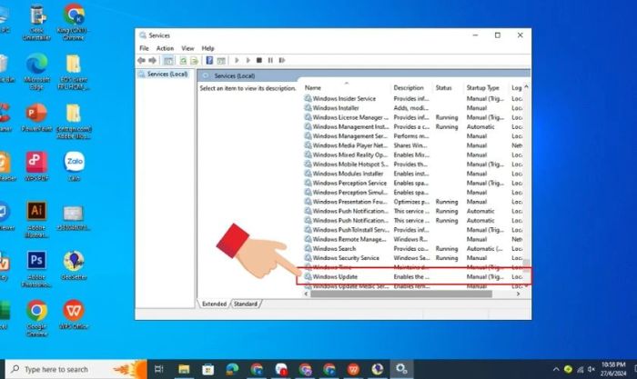Open Microsoft Store from the taskbar
Image resolution: width=637 pixels, height=379 pixels.
pos(208,369)
